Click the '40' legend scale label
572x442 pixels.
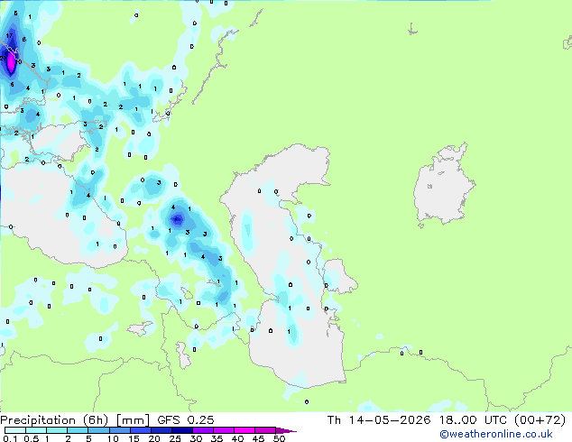coord(237,438)
